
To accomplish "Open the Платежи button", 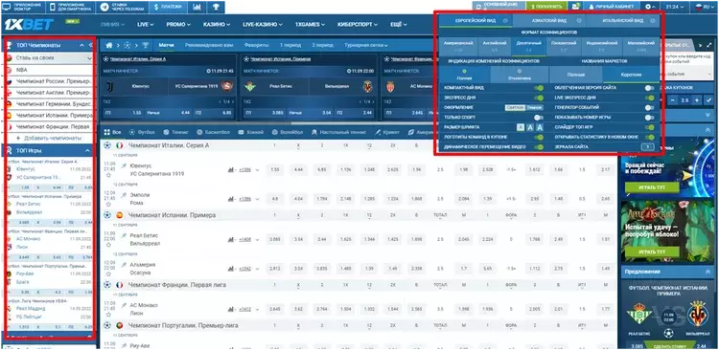I will 169,7.
